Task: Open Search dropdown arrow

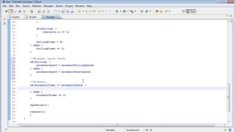Action: click(170, 11)
